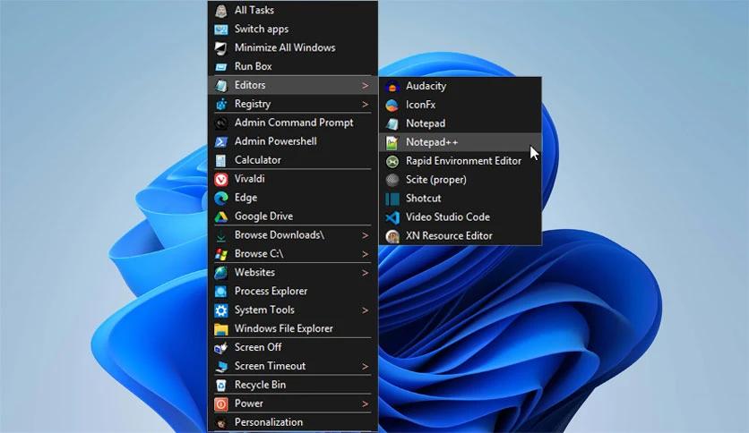The image size is (749, 433).
Task: Expand the Power submenu arrow
Action: click(x=365, y=403)
